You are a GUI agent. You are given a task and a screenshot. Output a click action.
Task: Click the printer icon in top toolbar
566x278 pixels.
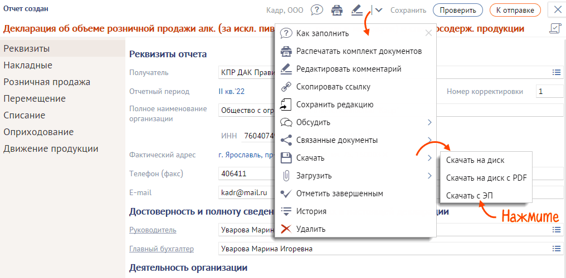click(x=336, y=10)
